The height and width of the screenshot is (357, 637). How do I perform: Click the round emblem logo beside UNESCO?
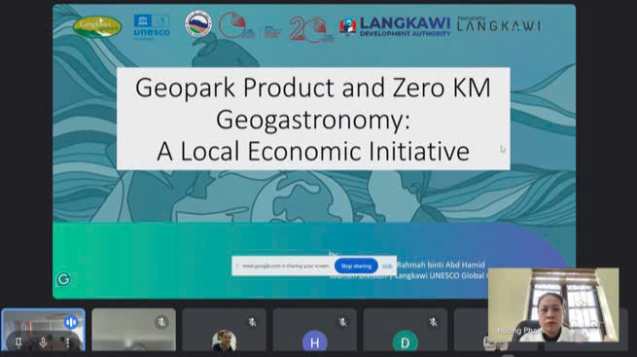click(198, 24)
